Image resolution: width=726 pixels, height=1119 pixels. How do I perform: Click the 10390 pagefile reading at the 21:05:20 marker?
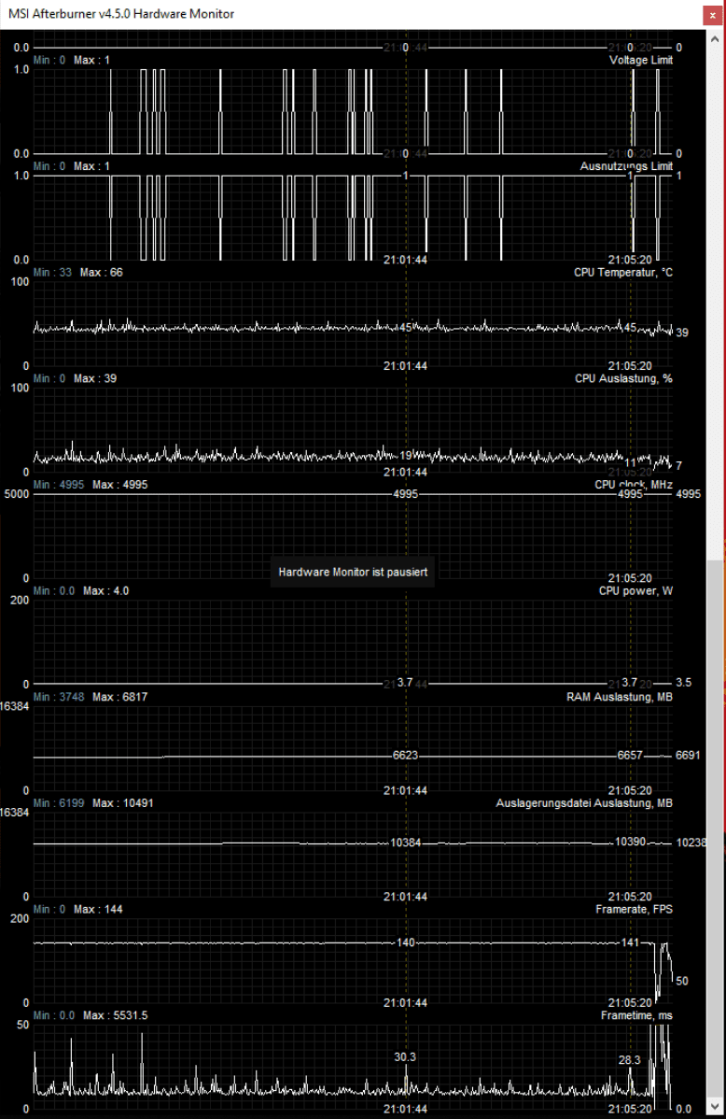pos(631,843)
